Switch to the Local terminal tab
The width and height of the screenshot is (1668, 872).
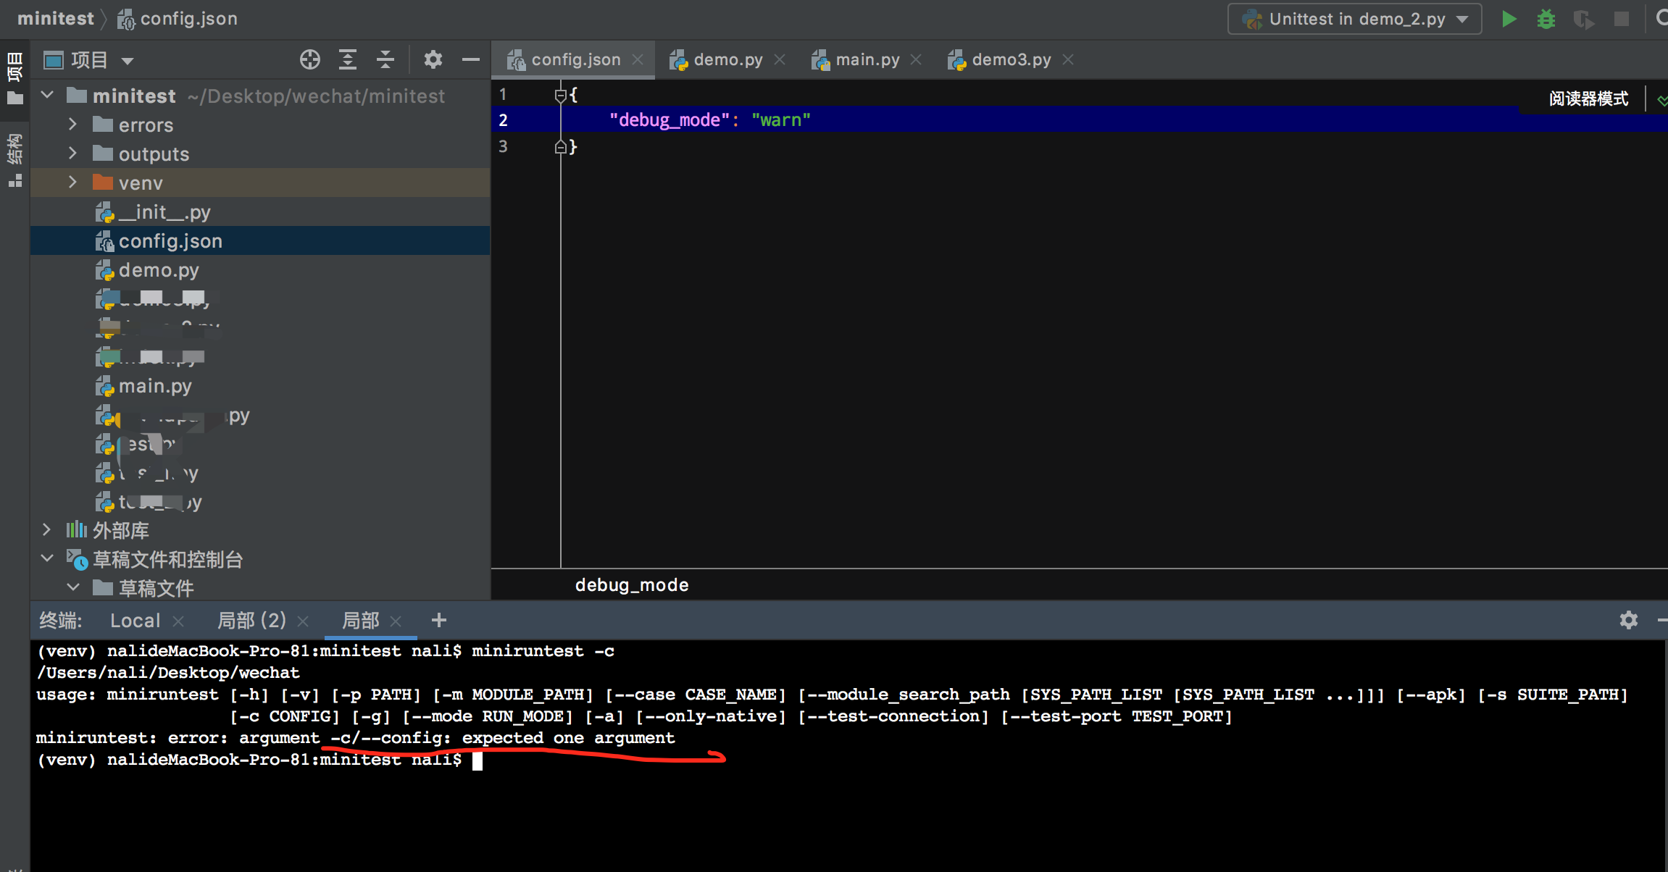coord(135,621)
